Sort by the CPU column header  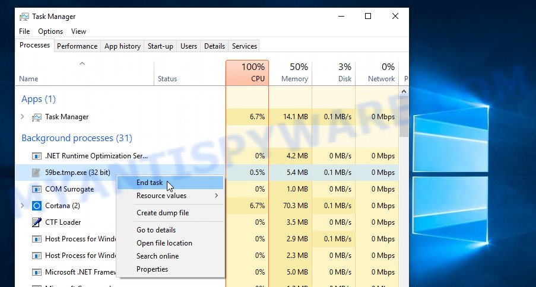247,73
